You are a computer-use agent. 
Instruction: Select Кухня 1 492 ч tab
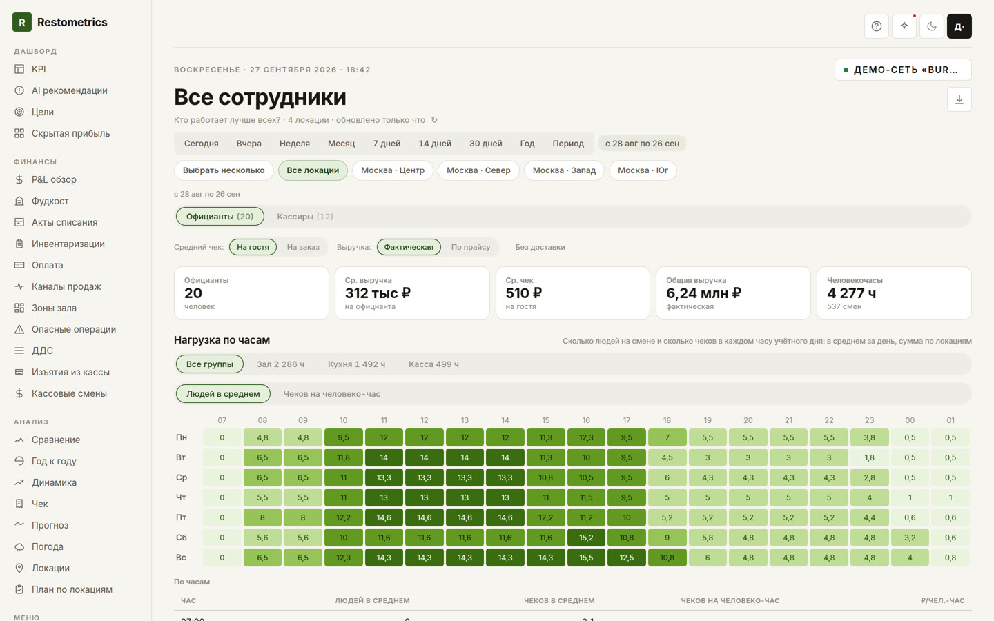[356, 364]
